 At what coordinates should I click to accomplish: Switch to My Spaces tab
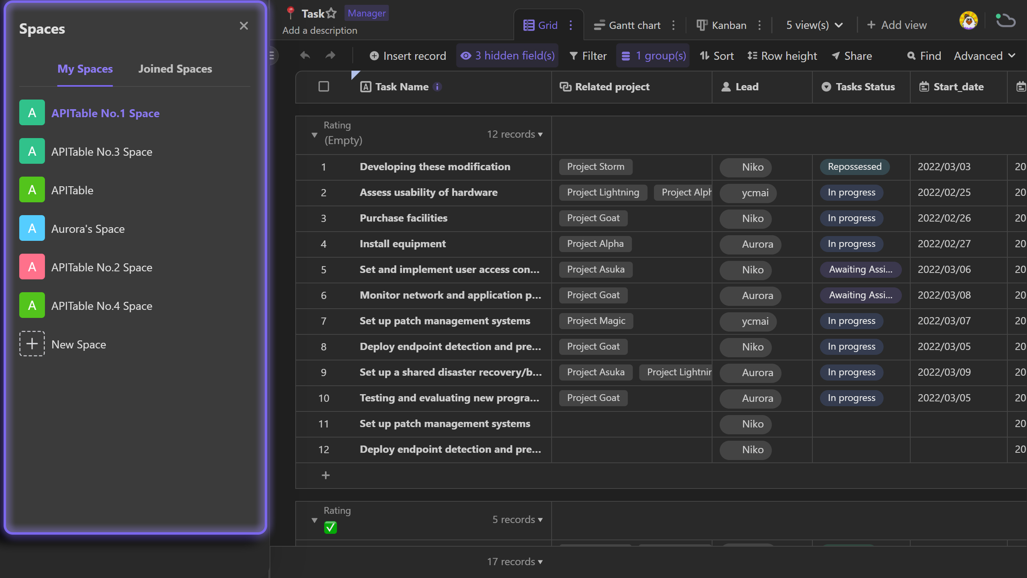[85, 69]
